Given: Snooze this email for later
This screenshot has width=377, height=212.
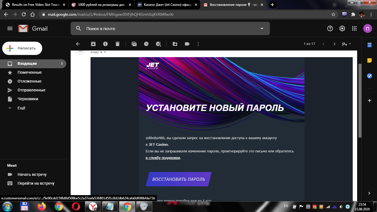Looking at the screenshot, I should click(146, 44).
